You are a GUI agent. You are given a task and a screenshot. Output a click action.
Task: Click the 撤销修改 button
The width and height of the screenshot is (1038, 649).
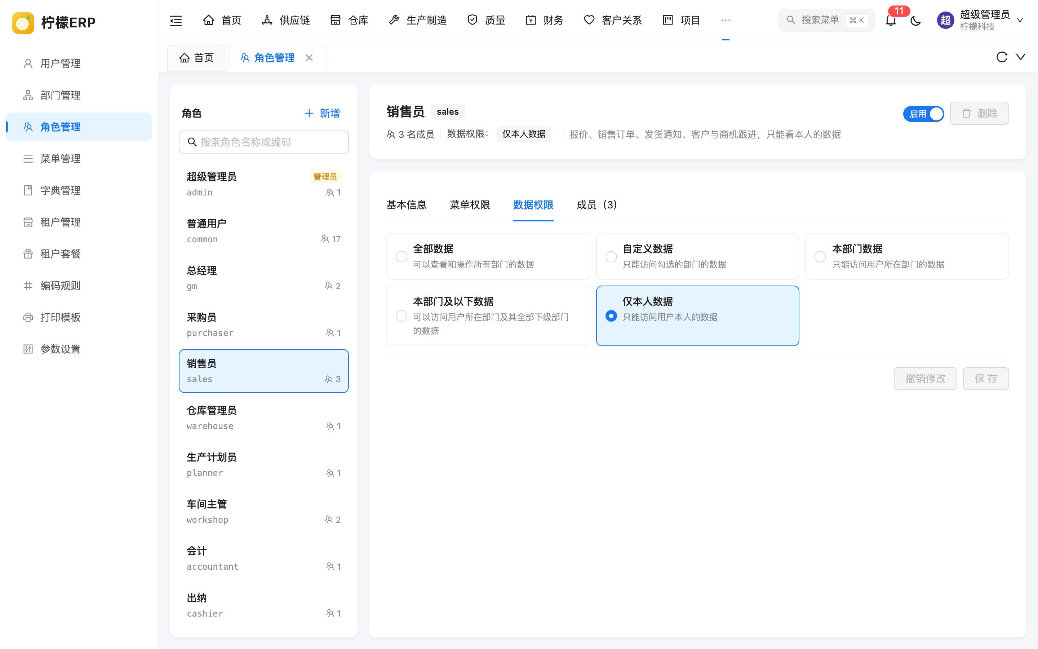pyautogui.click(x=925, y=379)
